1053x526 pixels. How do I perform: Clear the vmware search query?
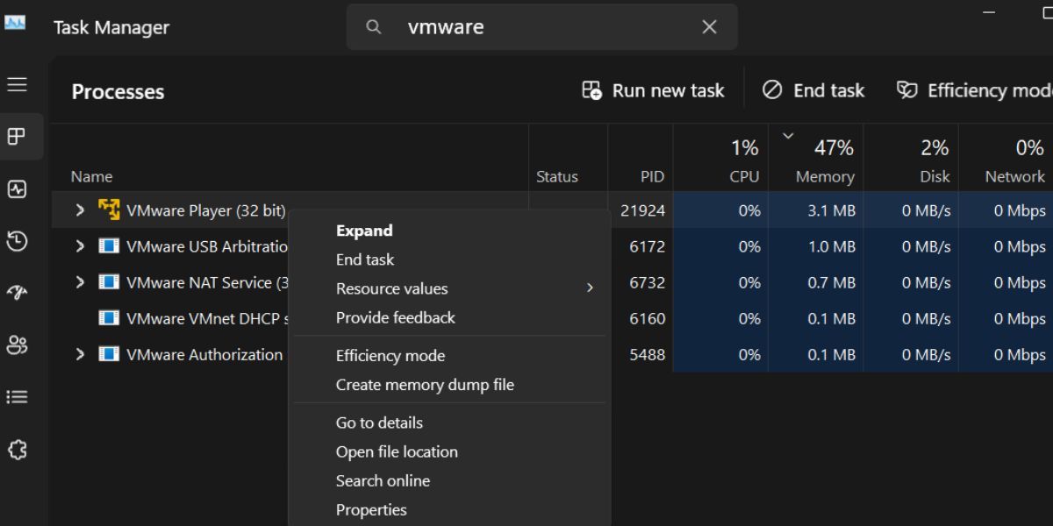[709, 27]
